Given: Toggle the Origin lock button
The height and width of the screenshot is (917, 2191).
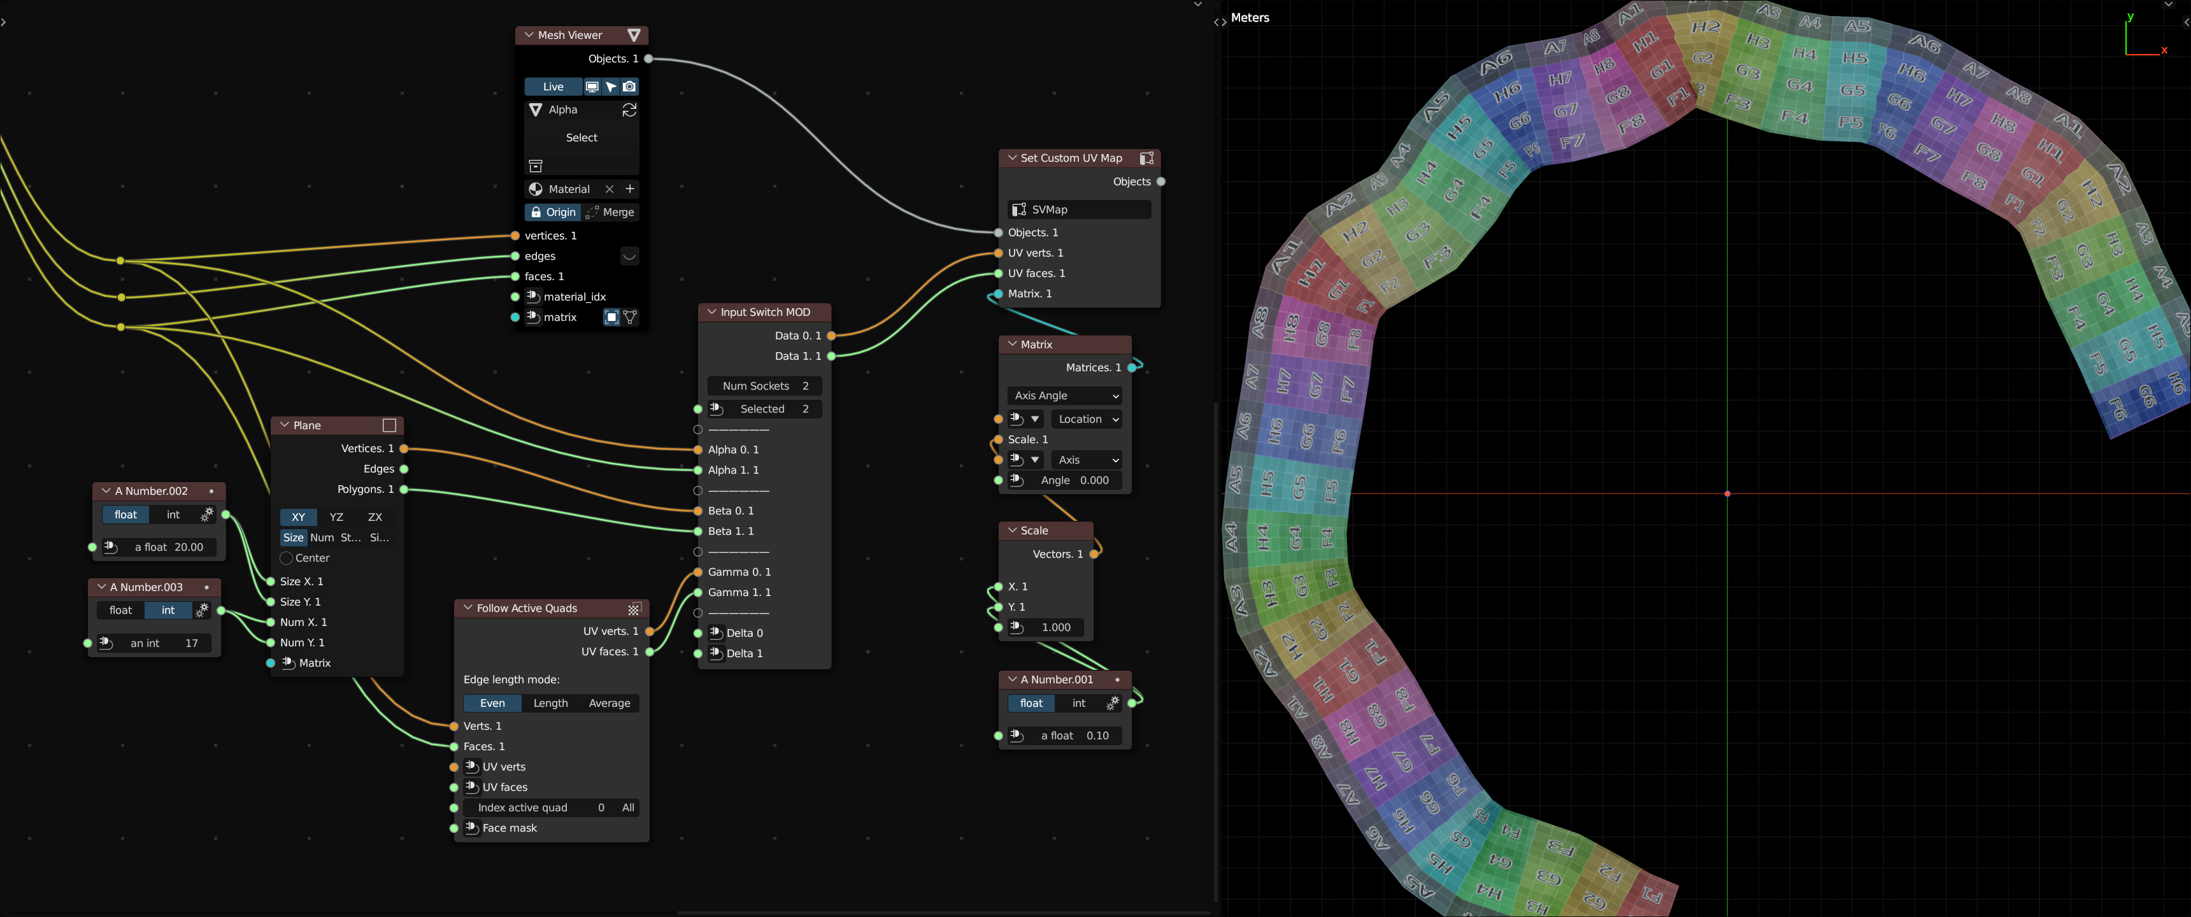Looking at the screenshot, I should 553,212.
